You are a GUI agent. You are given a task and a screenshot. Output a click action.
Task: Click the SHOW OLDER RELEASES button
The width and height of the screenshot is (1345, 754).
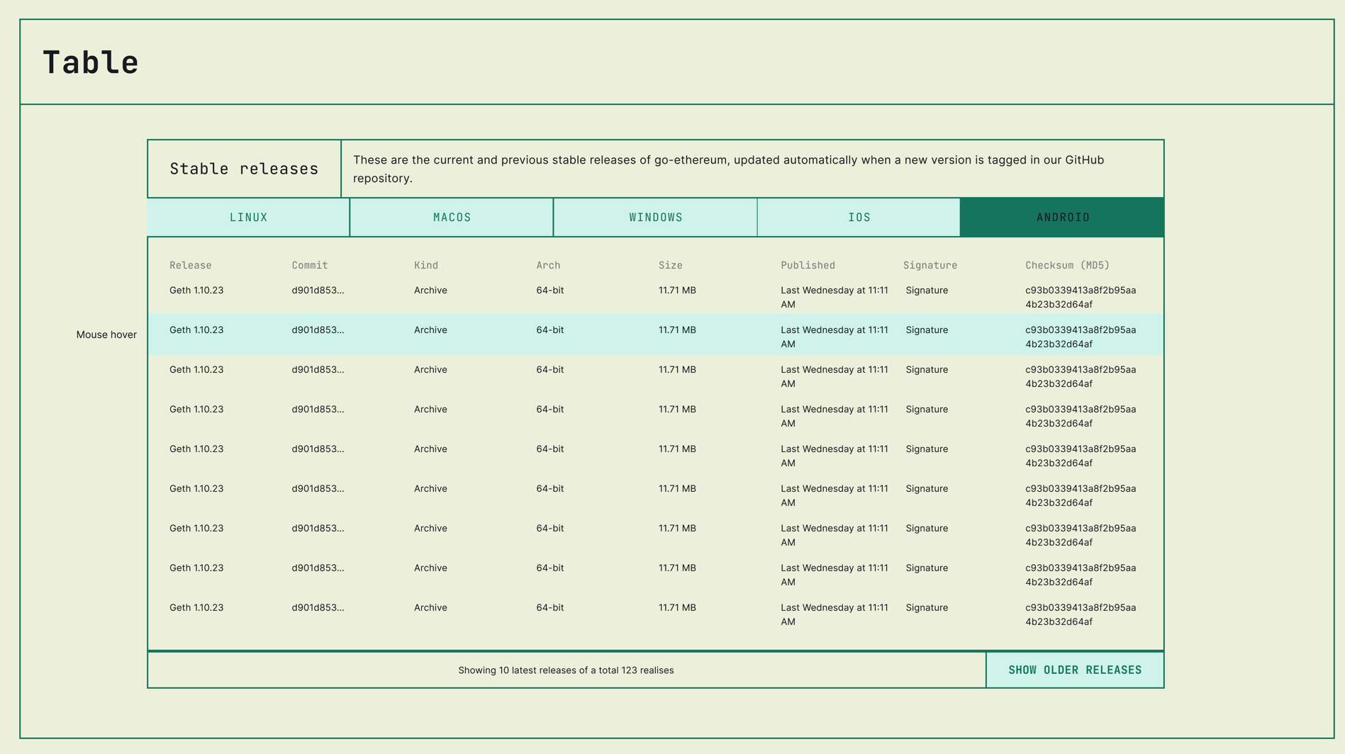(1075, 670)
